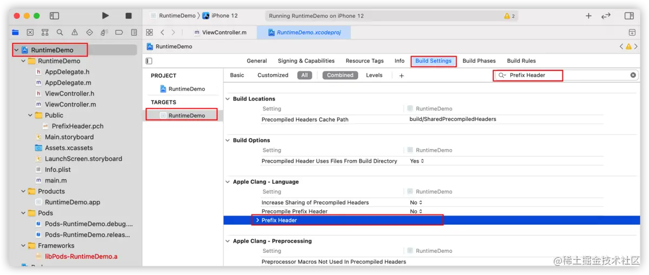Viewport: 649px width, 275px height.
Task: Open PrefixHeader.pch in the navigator
Action: click(77, 126)
